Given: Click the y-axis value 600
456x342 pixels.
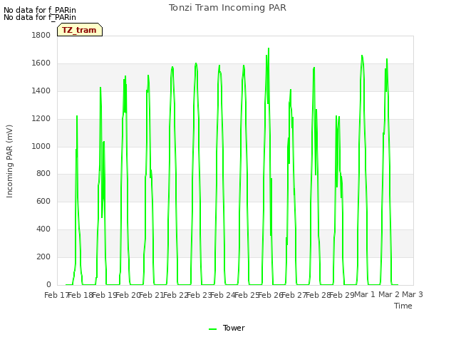Looking at the screenshot, I should click(x=43, y=201).
